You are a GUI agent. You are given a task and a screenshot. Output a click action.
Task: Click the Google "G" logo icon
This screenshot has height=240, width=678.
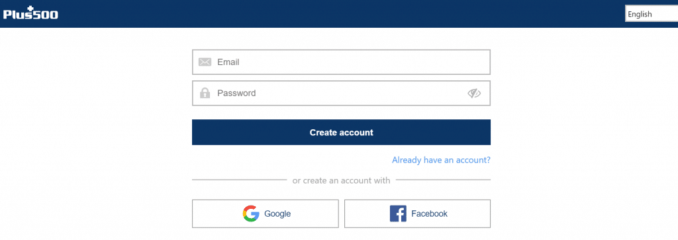(251, 213)
